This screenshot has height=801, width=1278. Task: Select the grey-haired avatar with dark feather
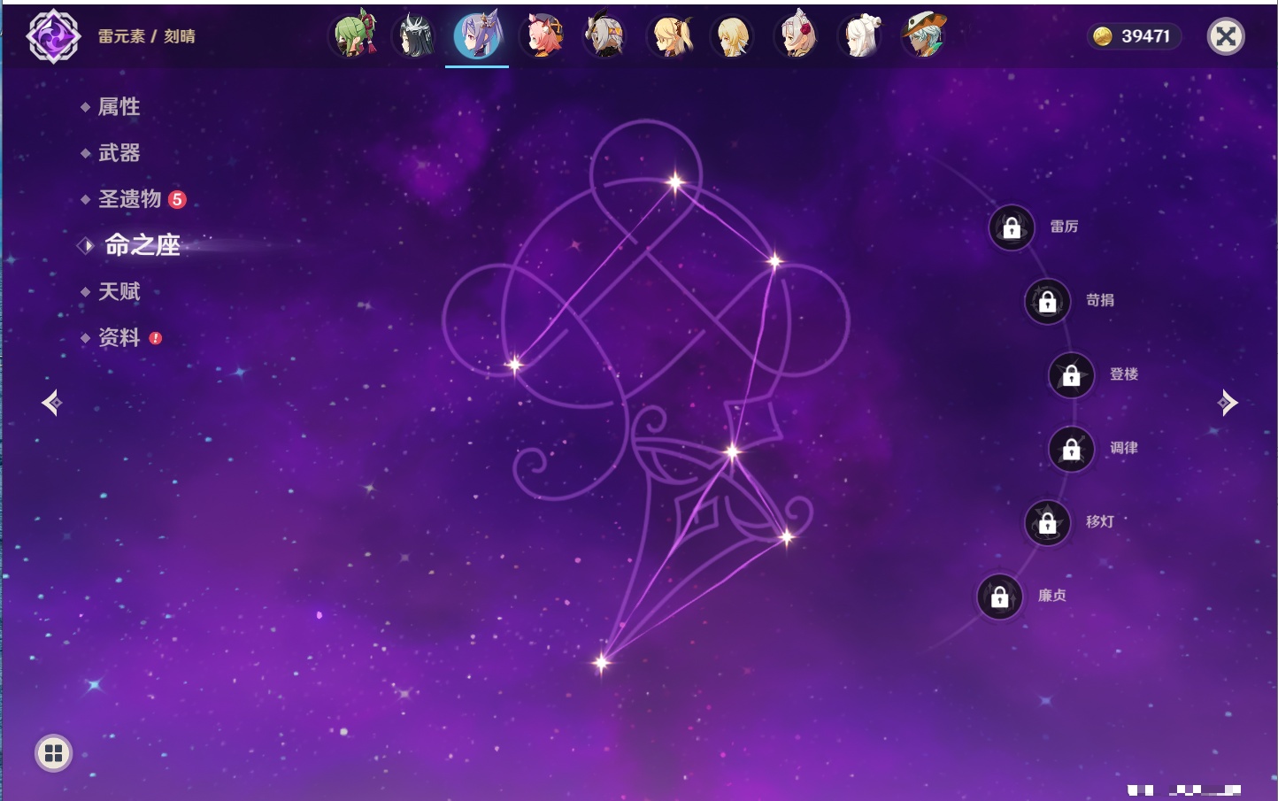pyautogui.click(x=605, y=35)
